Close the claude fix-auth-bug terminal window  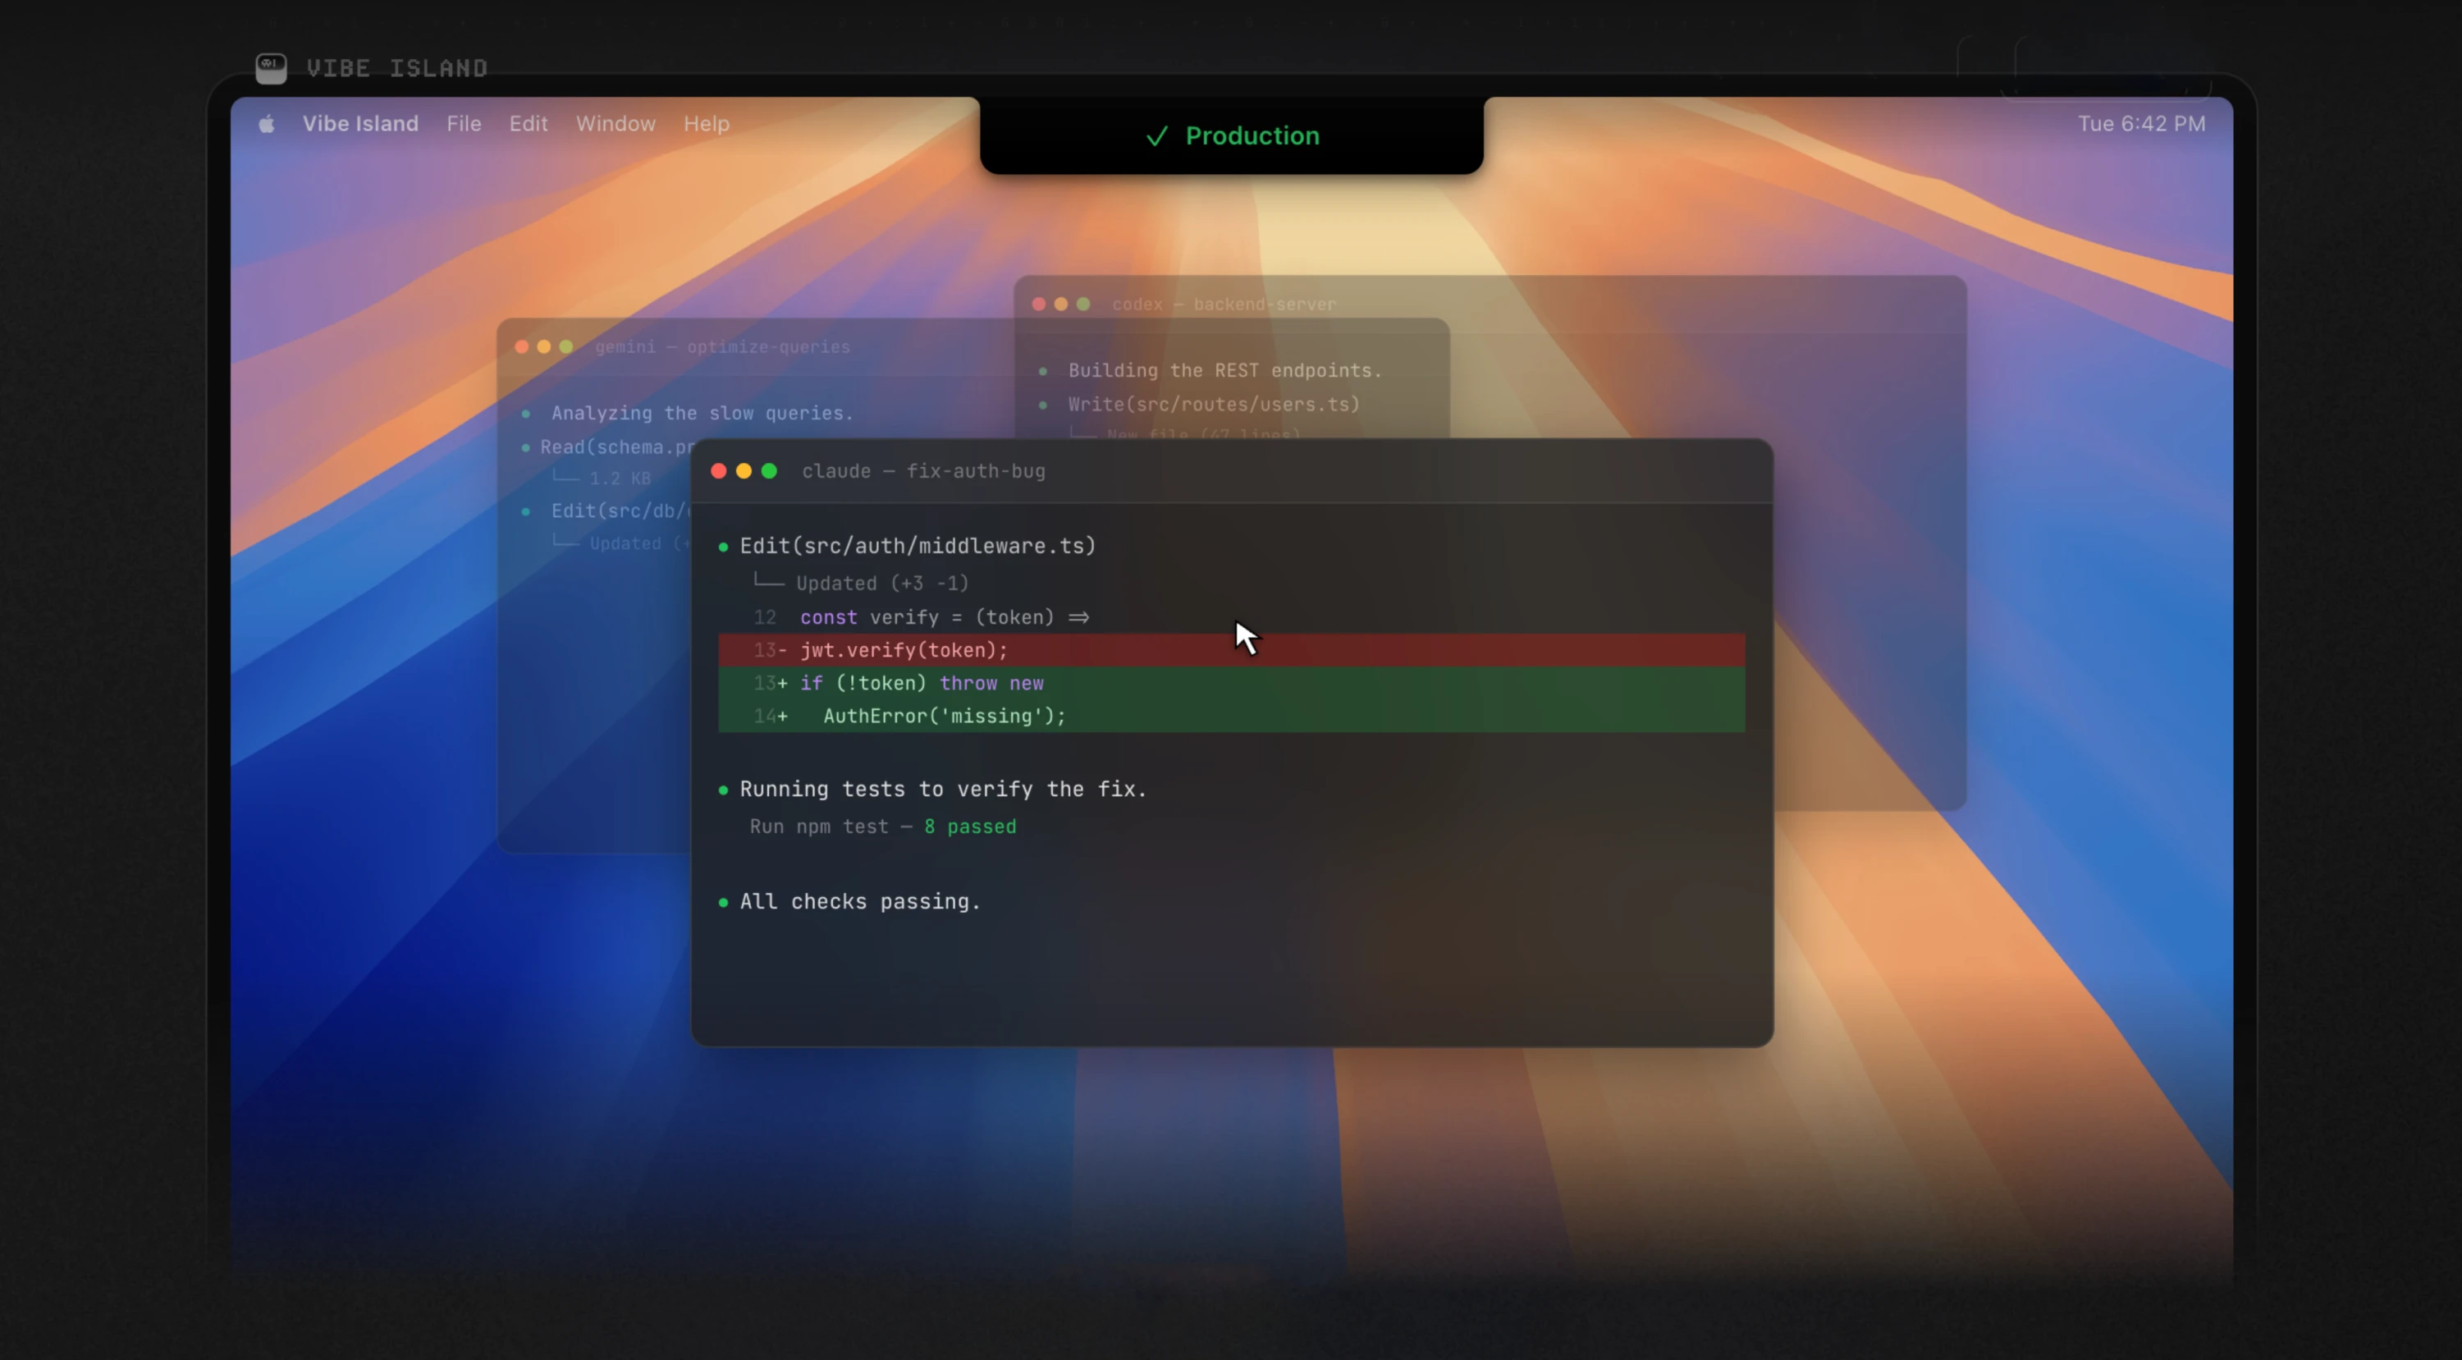click(x=719, y=471)
